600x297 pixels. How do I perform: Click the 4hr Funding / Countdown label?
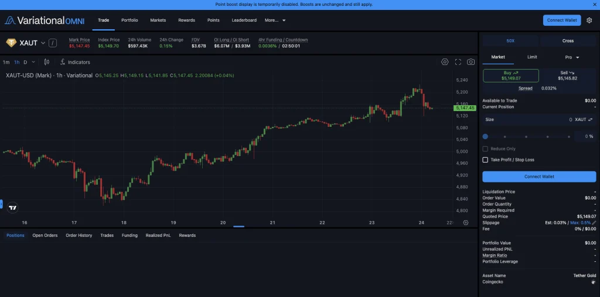coord(283,40)
